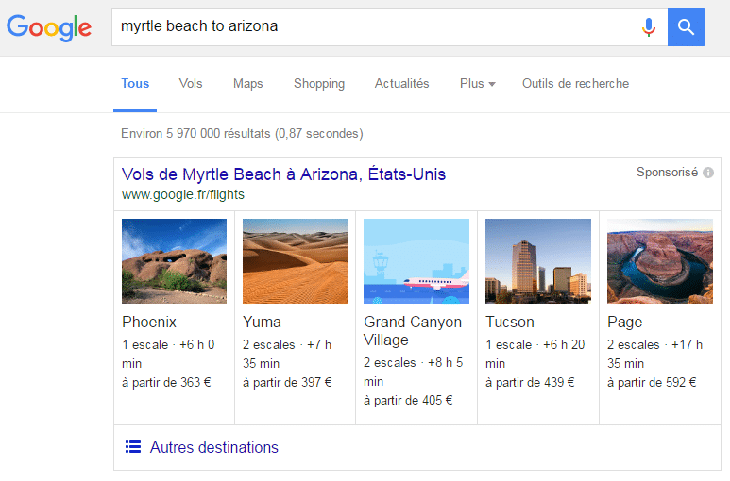Click the Yuma sand dunes thumbnail
730x481 pixels.
click(x=296, y=261)
